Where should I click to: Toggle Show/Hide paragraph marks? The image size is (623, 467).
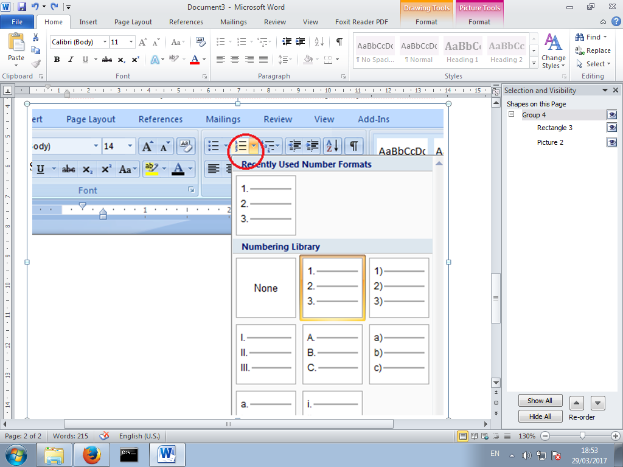click(x=338, y=42)
